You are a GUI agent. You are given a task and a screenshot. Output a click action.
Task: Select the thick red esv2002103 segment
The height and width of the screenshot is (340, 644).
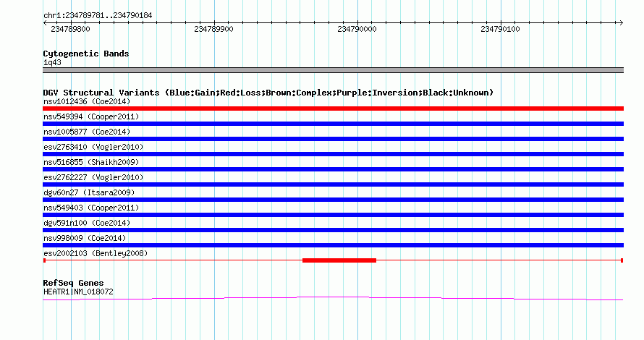[x=339, y=260]
